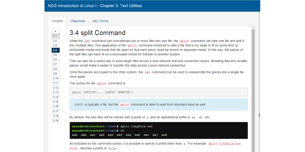Go to section 3.17
The image size is (305, 152).
pos(56,111)
